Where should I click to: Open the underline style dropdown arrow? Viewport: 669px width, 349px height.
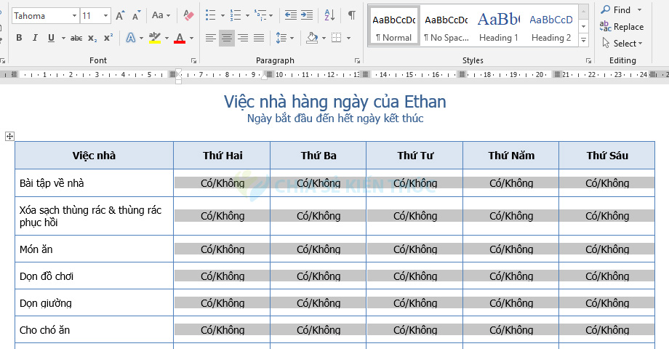coord(63,38)
